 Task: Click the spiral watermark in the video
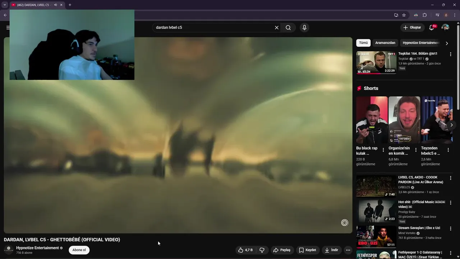click(x=345, y=223)
